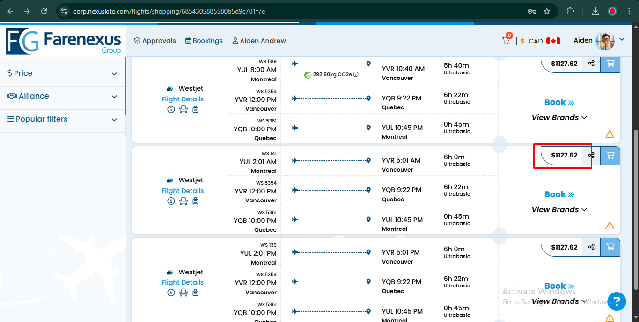Book the YUL 2:01 AM Westjet itinerary

click(559, 194)
